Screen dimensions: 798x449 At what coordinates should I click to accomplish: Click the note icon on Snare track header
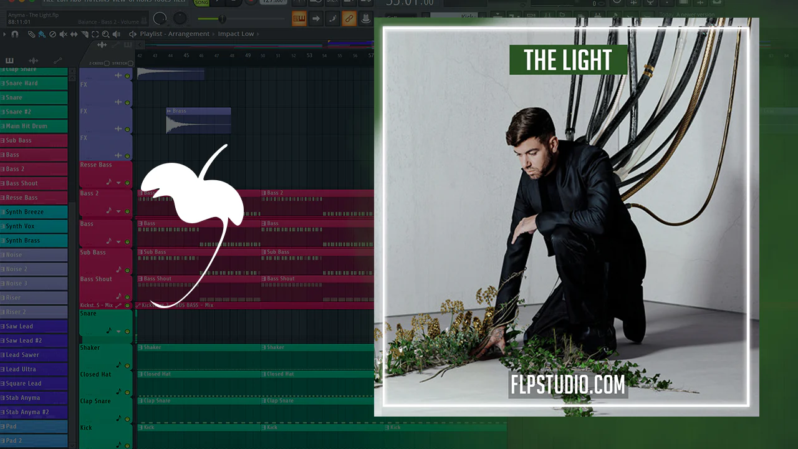[108, 331]
